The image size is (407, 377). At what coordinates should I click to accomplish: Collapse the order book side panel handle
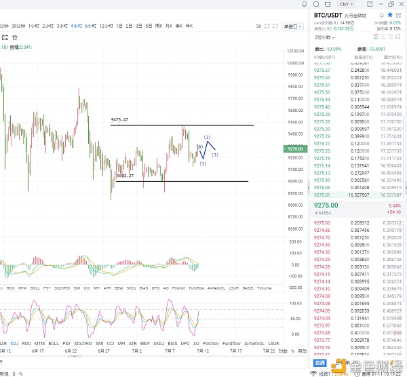(309, 187)
